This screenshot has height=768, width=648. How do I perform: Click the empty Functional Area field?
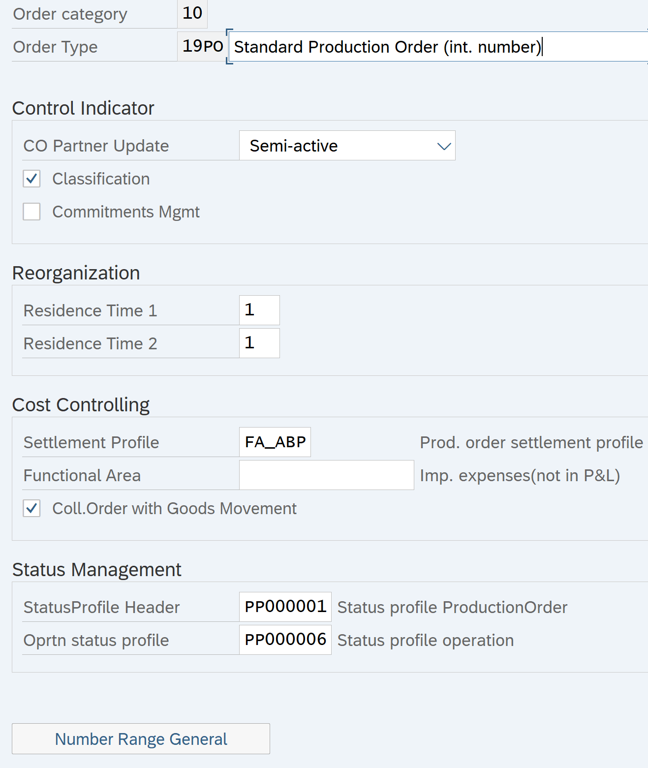[326, 475]
